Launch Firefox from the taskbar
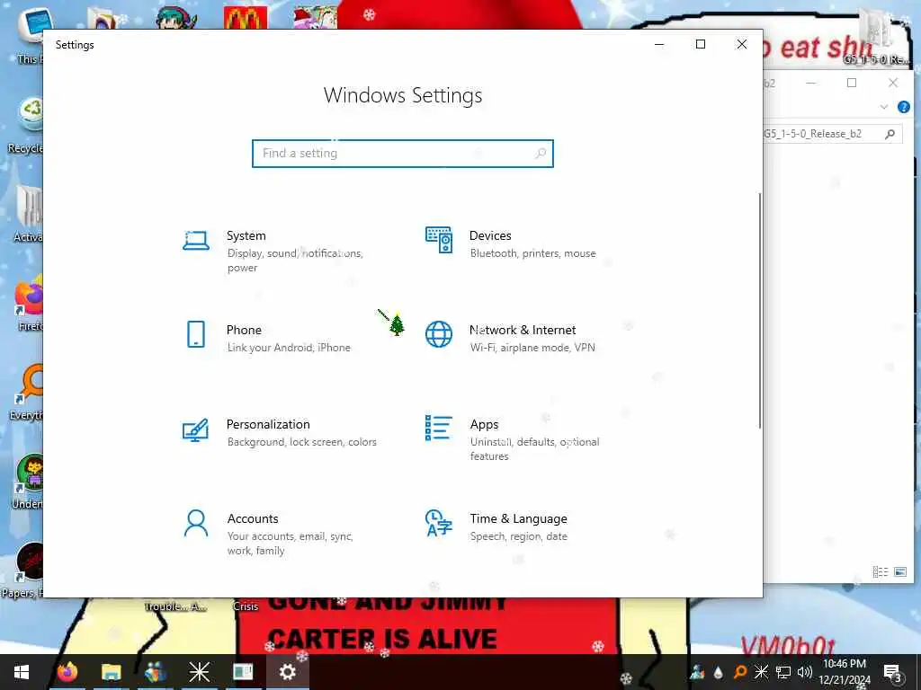 point(67,672)
